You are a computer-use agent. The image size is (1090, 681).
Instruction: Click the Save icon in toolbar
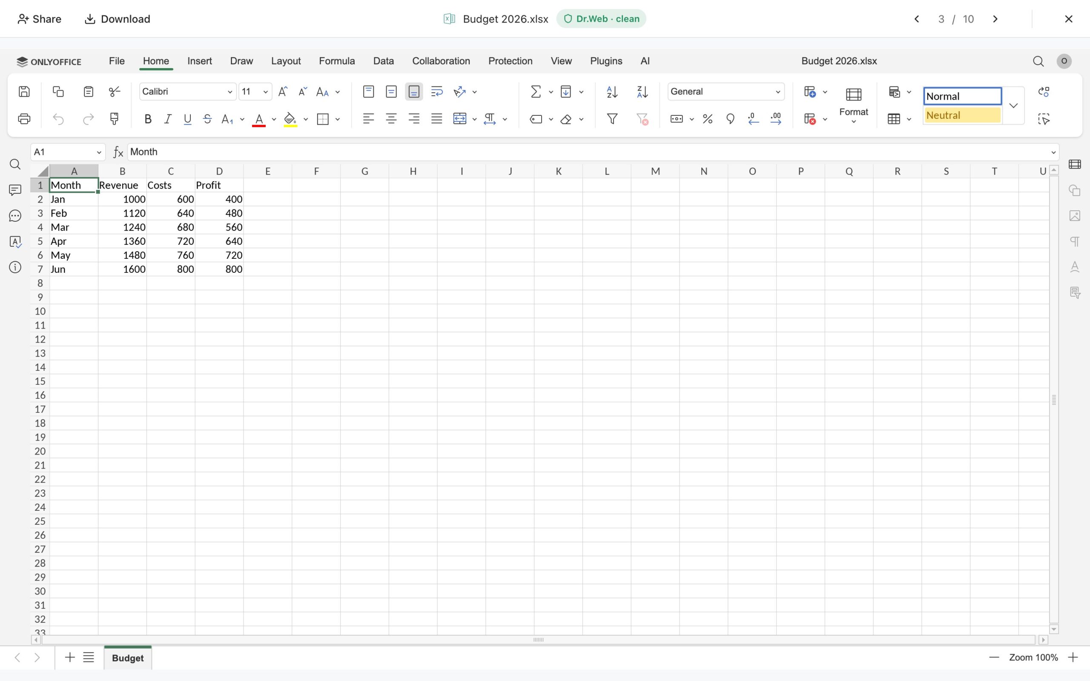pos(24,92)
